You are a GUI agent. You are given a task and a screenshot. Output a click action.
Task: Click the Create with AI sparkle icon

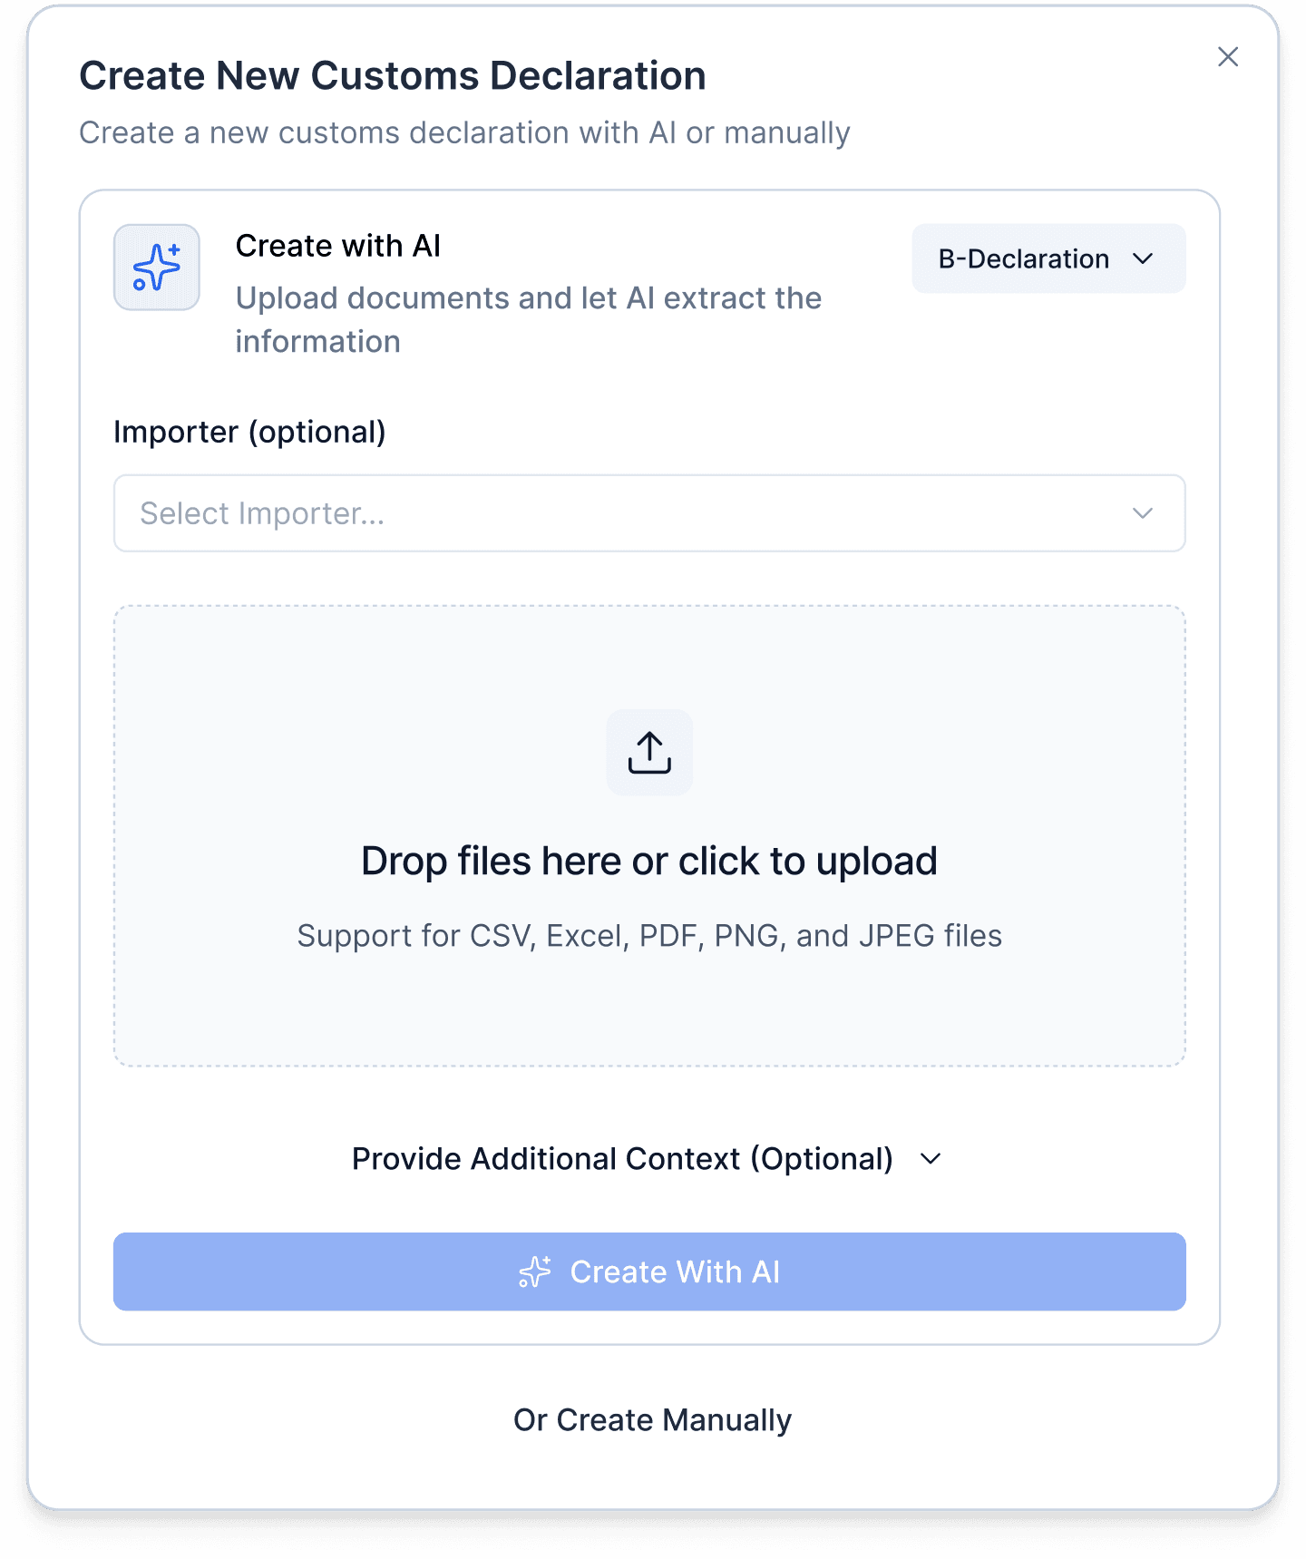tap(156, 267)
